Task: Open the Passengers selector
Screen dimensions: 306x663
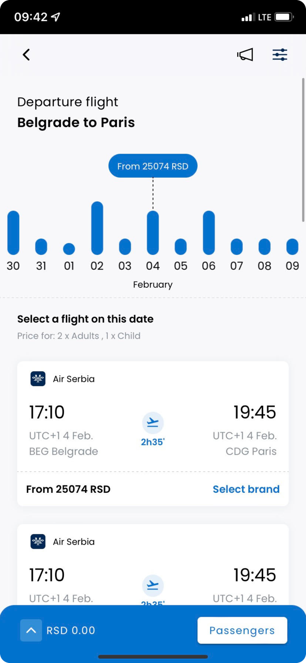Action: pos(242,630)
